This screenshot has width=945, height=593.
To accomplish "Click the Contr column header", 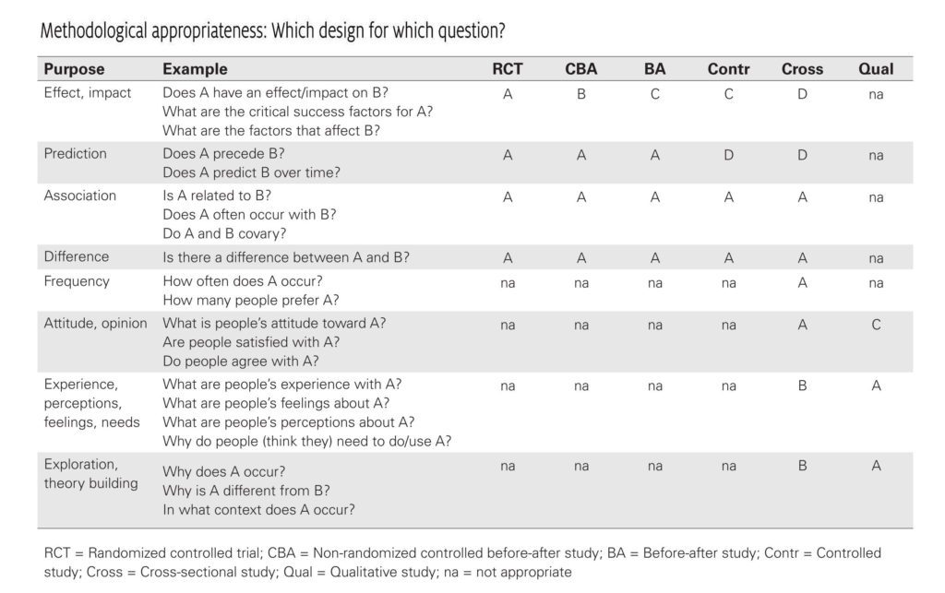I will coord(729,69).
